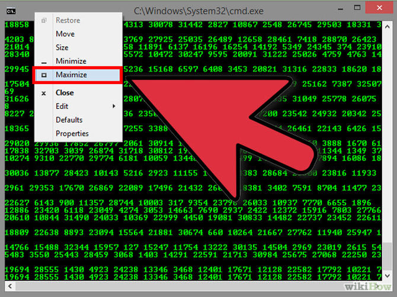Viewport: 397px width, 297px height.
Task: Open Properties from the system menu
Action: pyautogui.click(x=72, y=134)
